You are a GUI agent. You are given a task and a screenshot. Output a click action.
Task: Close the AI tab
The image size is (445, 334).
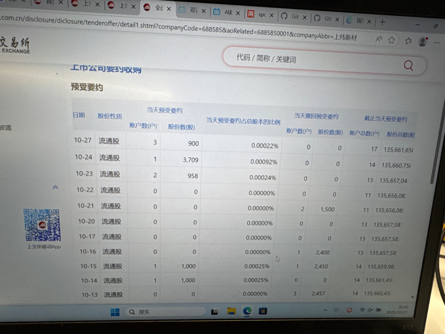[x=238, y=13]
